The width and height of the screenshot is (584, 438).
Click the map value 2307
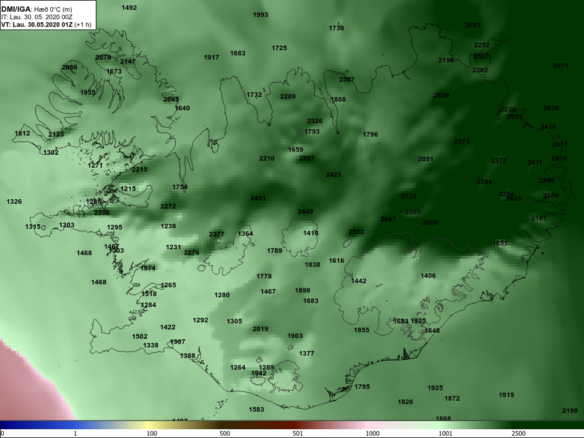pos(347,79)
